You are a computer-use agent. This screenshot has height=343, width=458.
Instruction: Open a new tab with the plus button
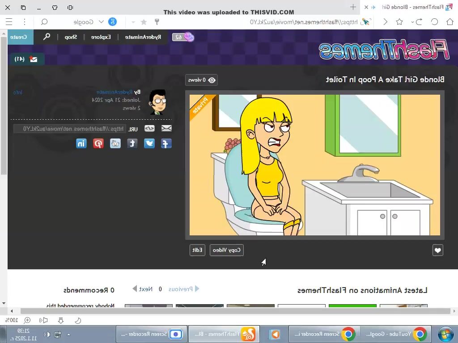(353, 7)
